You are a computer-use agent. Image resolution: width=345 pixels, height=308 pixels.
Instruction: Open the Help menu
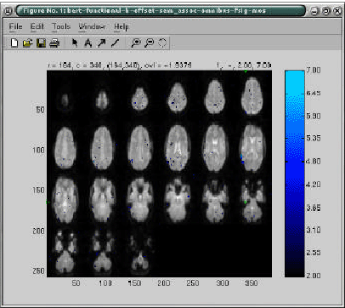click(122, 26)
